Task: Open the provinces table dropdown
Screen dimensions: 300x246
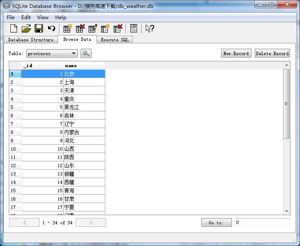Action: [52, 53]
